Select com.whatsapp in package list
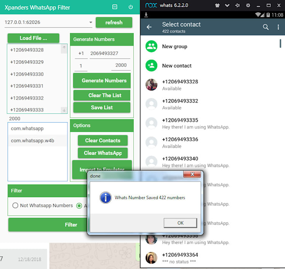The image size is (285, 269). pyautogui.click(x=37, y=128)
